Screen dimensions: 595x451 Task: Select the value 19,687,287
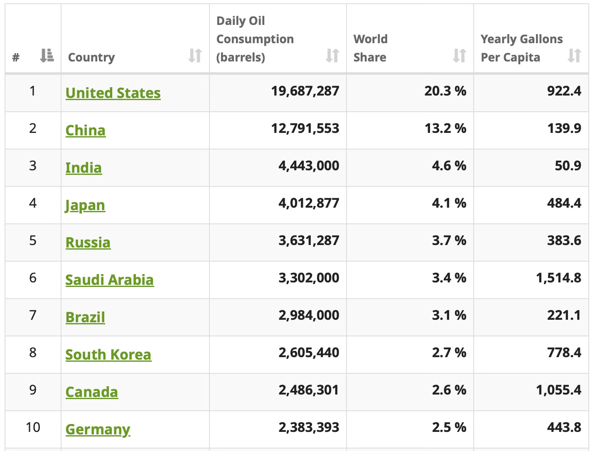coord(305,91)
